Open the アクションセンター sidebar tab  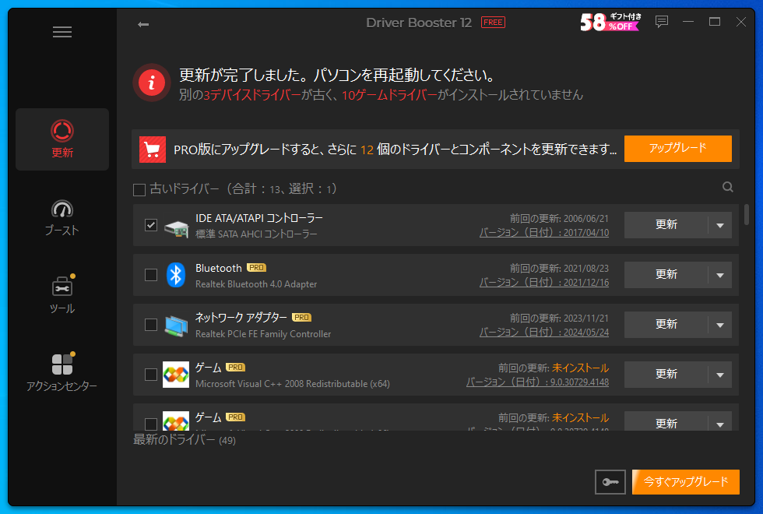[x=62, y=373]
